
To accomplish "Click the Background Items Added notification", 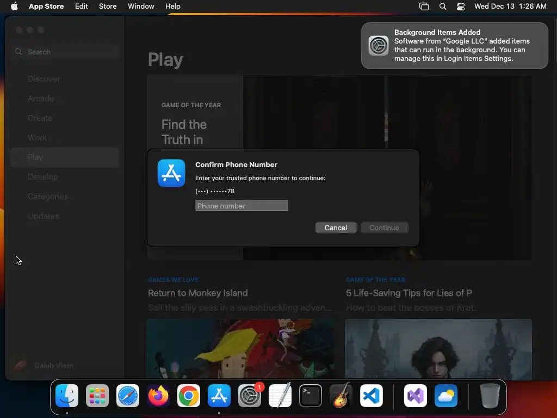I will (455, 46).
